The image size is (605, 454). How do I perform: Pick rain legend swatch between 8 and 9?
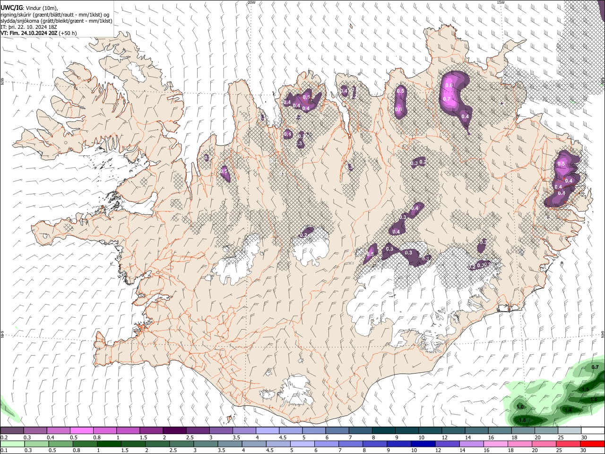[375, 444]
